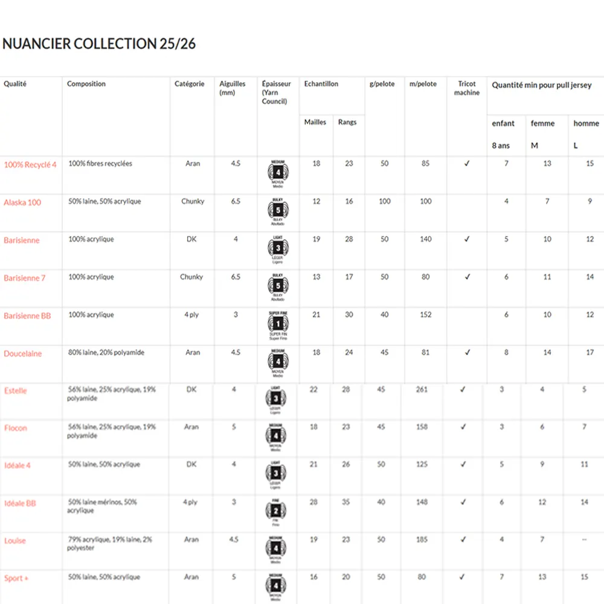Click the Light 3 yarn icon for Estelle

pos(275,400)
